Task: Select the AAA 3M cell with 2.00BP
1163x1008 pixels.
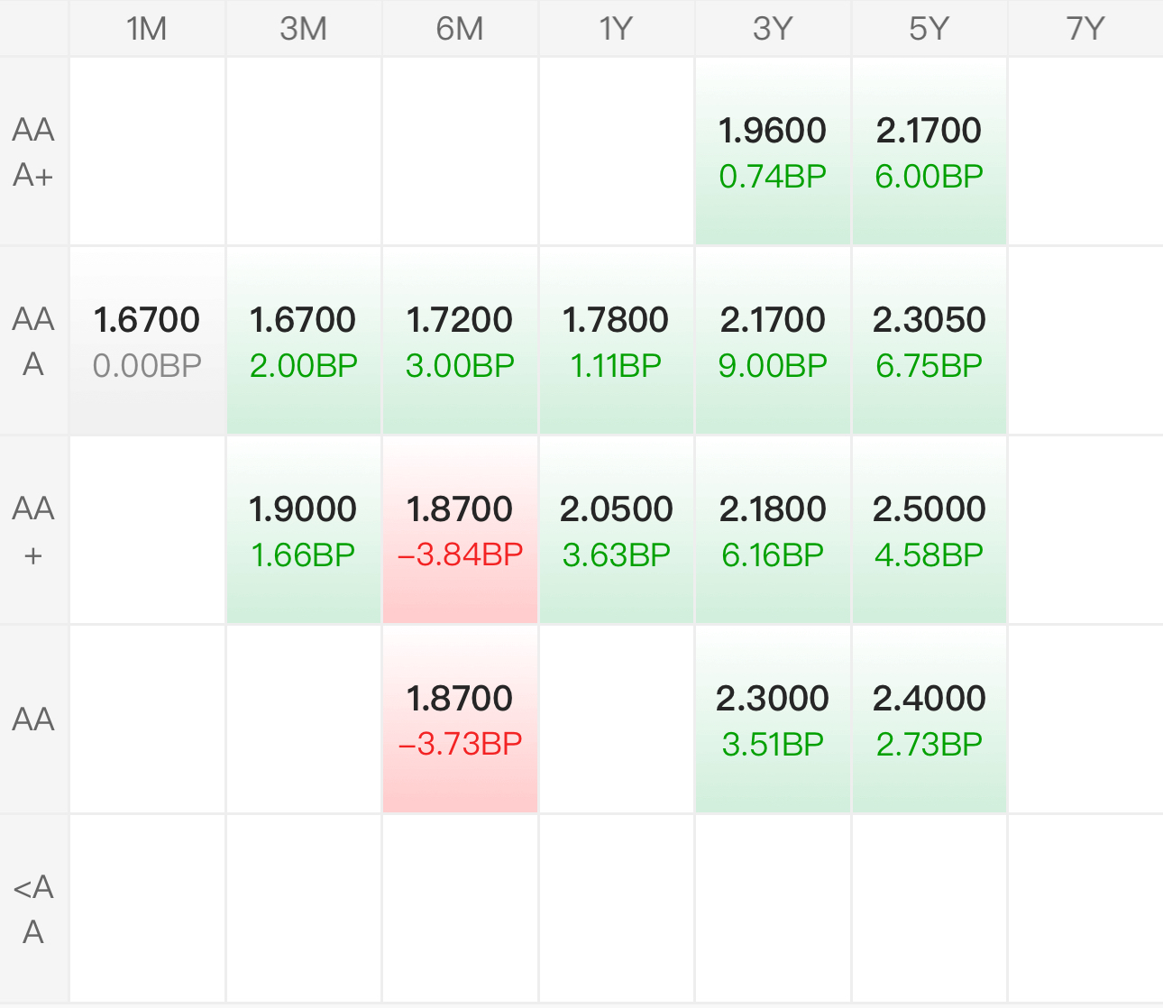Action: click(304, 341)
